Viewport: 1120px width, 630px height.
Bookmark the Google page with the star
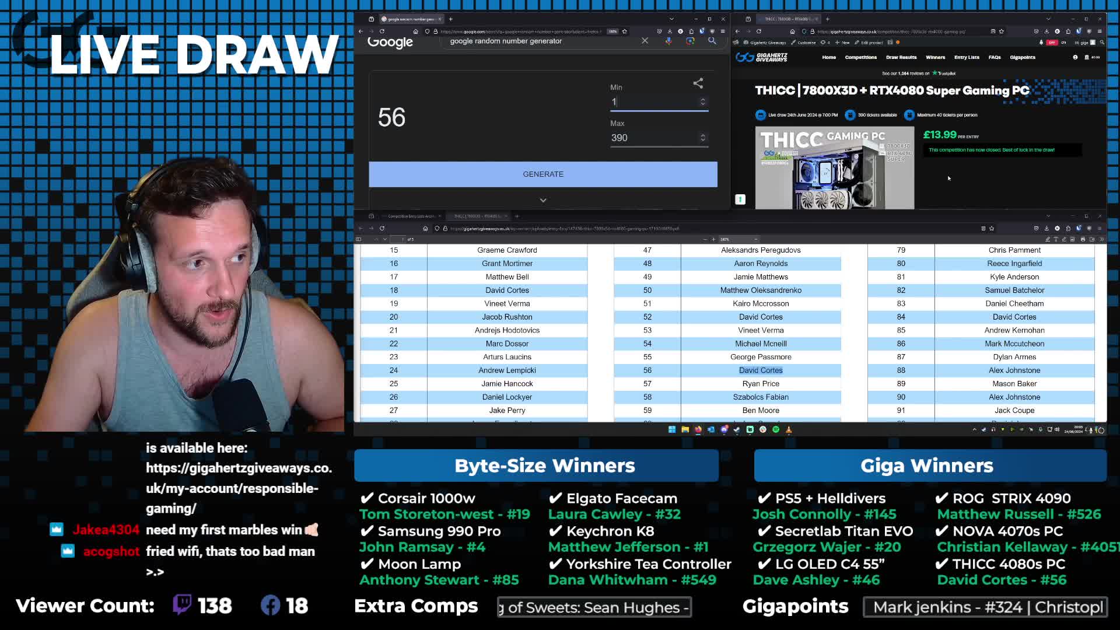click(x=625, y=32)
